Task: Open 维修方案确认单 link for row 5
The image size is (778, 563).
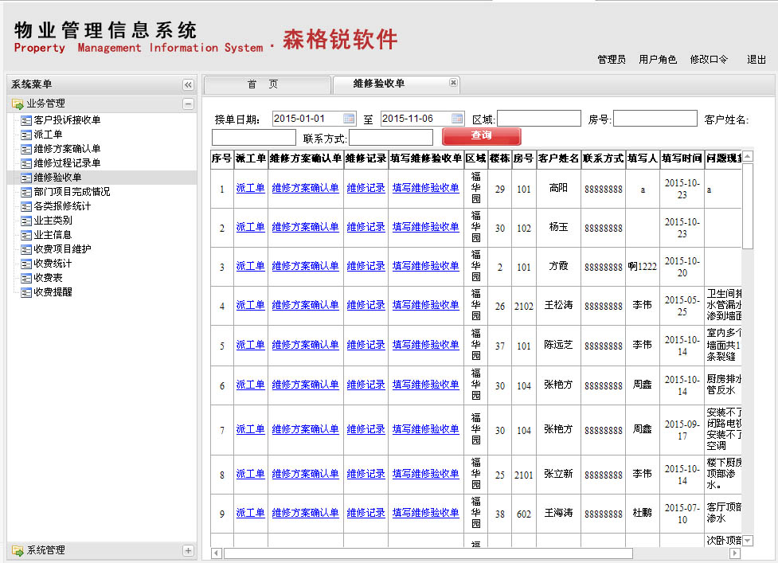Action: click(x=305, y=345)
